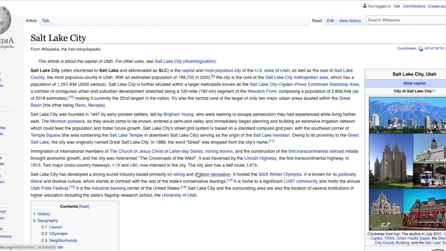
Task: View the skyline photo in the infobox
Action: [x=407, y=115]
